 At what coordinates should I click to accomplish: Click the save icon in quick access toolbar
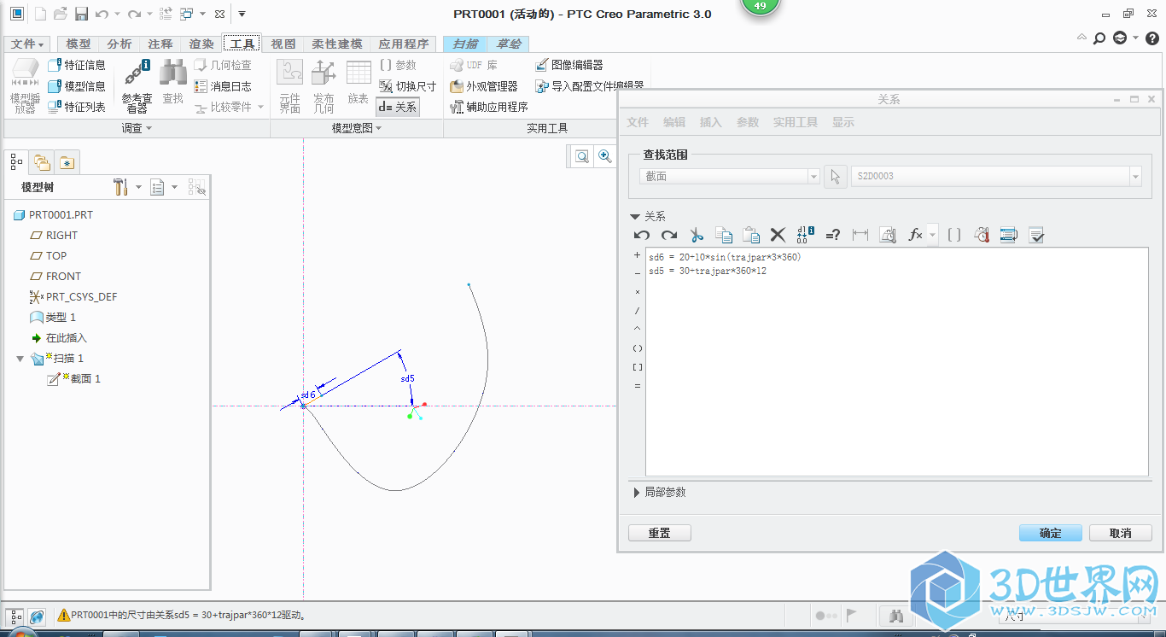(81, 14)
